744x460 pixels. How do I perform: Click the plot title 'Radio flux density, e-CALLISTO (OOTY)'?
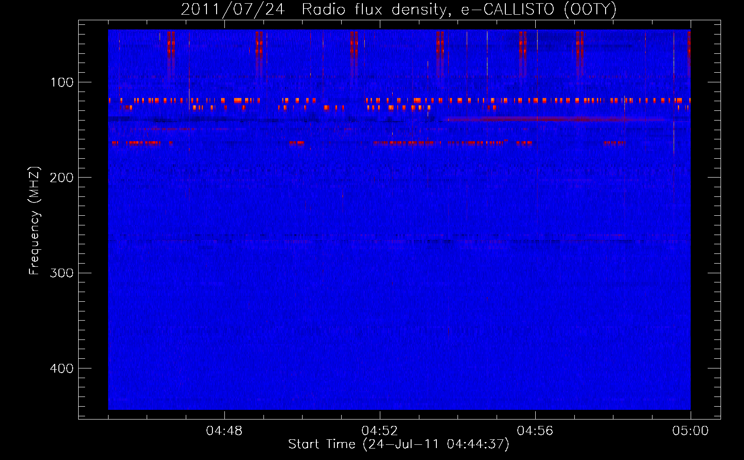pyautogui.click(x=459, y=10)
